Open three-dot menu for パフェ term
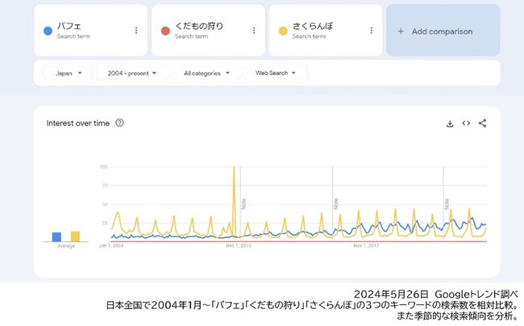 coord(136,31)
